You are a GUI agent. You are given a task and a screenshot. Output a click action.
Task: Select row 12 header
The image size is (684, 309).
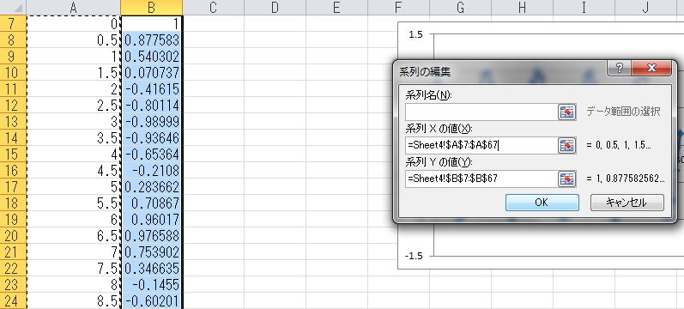(13, 106)
